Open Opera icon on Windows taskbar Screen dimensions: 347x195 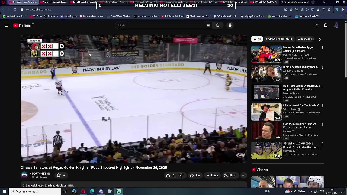83,191
